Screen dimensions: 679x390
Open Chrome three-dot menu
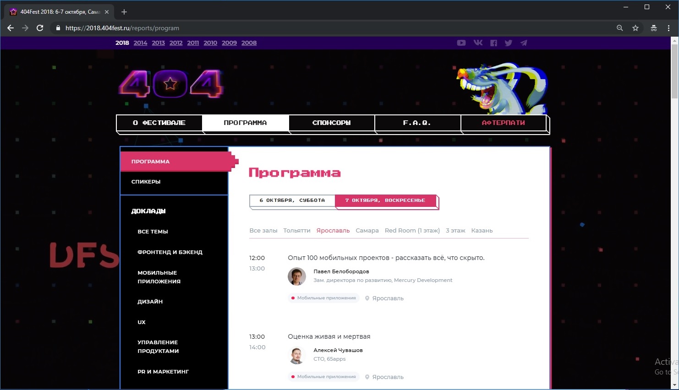668,28
